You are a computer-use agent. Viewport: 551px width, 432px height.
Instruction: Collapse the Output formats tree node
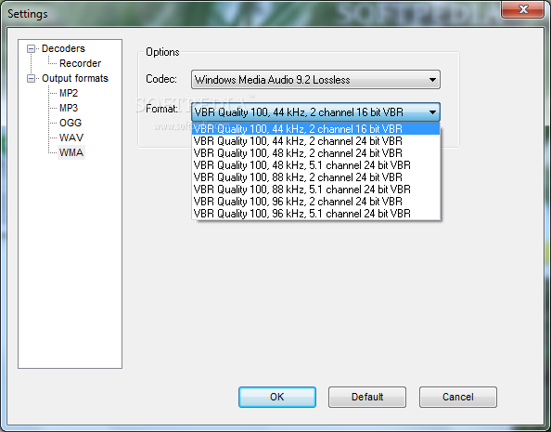(x=32, y=78)
